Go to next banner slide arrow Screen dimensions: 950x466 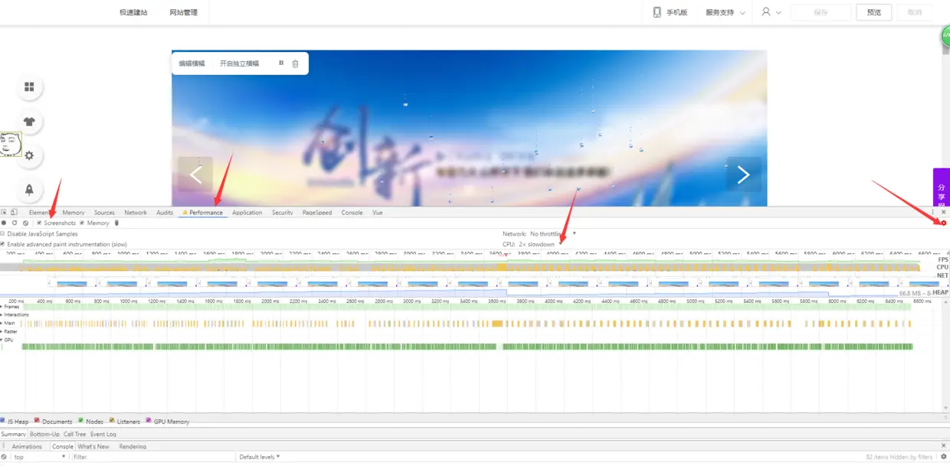[x=743, y=174]
